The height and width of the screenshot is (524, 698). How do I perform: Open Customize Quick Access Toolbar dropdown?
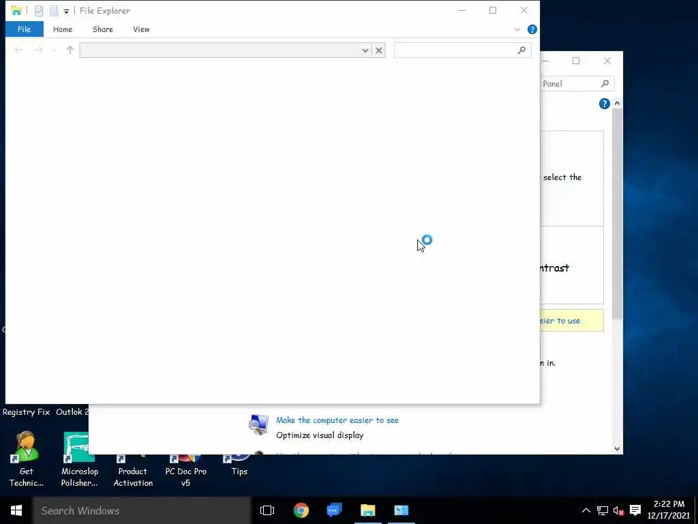click(66, 11)
